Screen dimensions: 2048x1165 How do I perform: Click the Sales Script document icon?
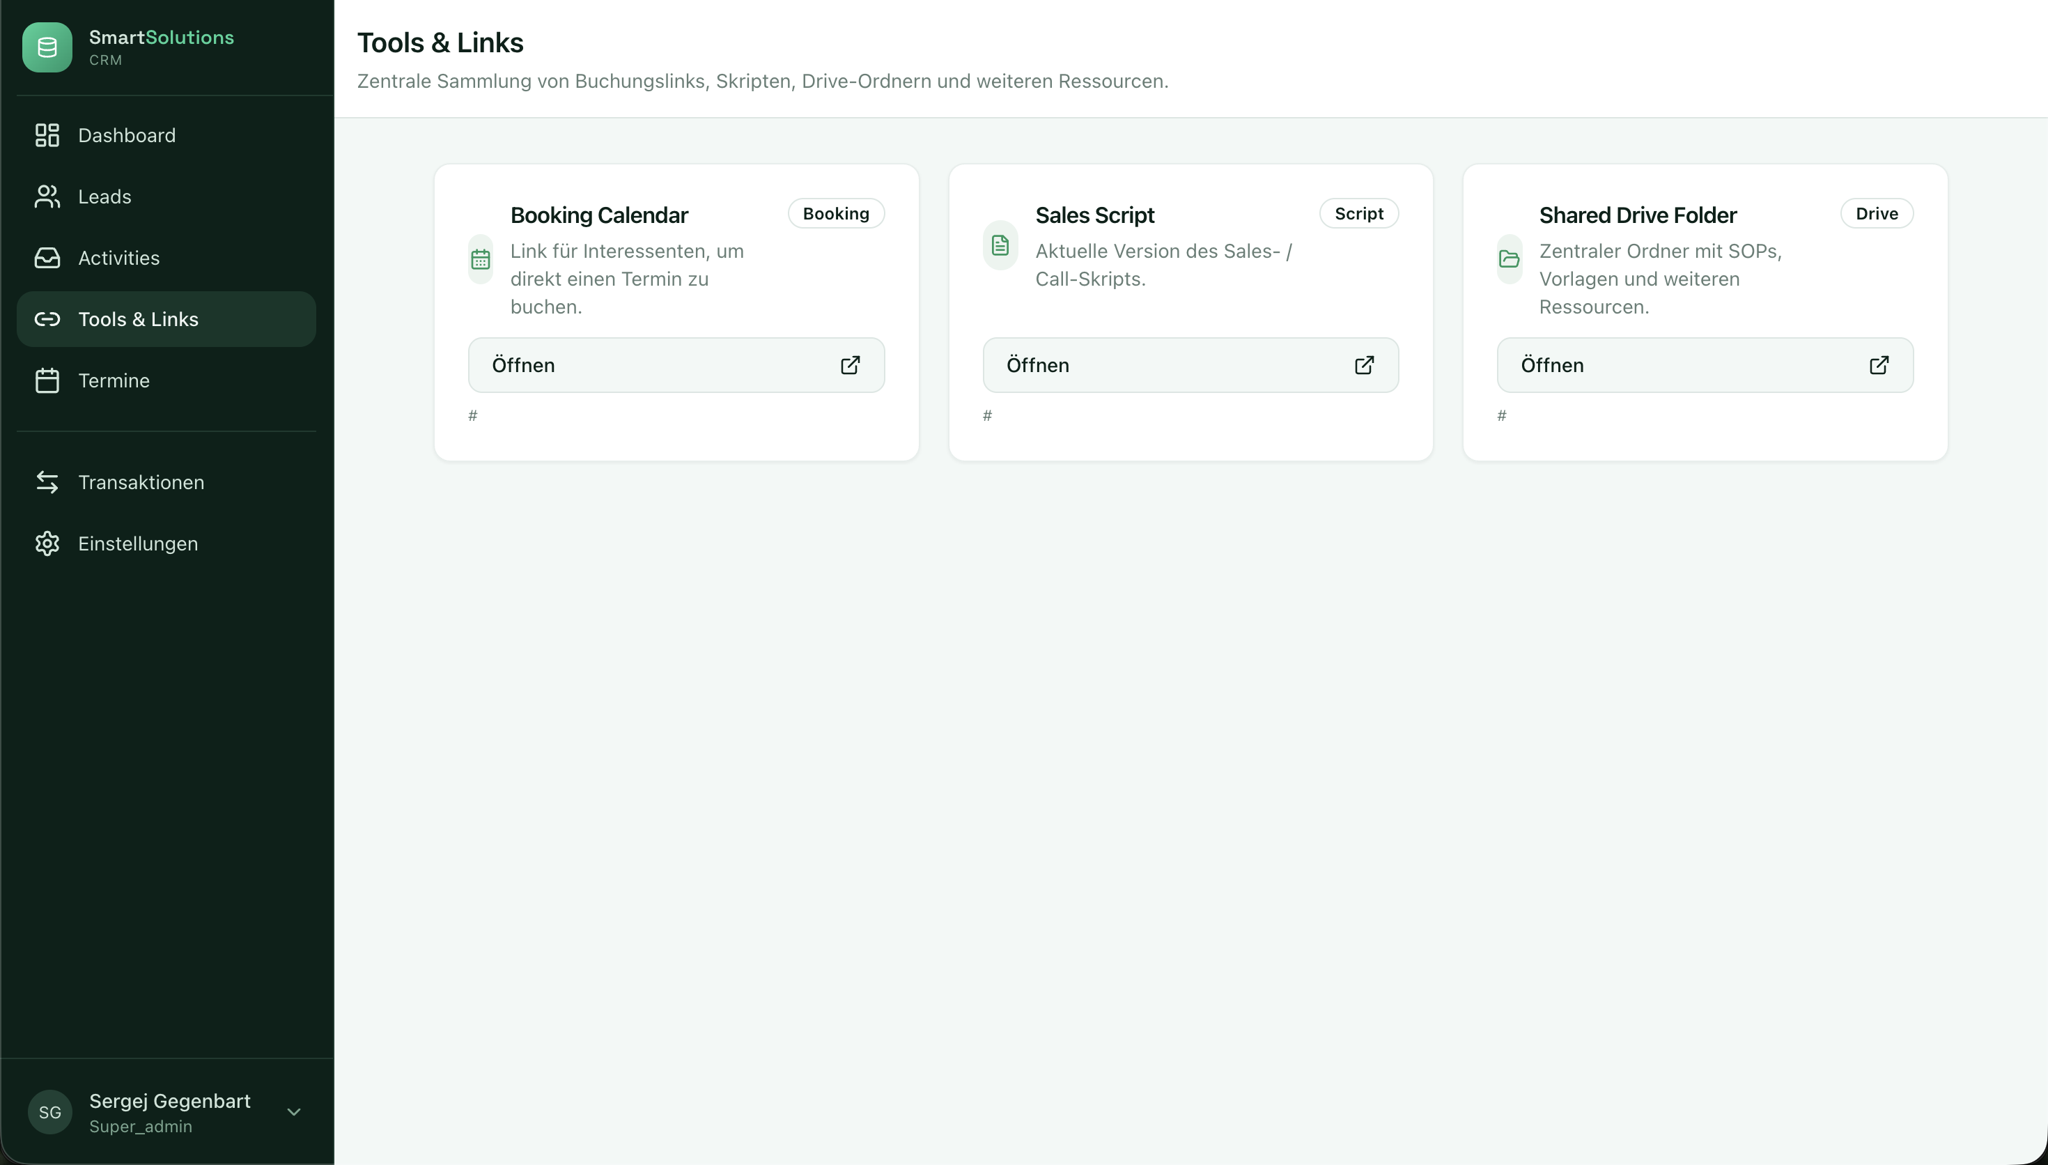pos(1000,245)
